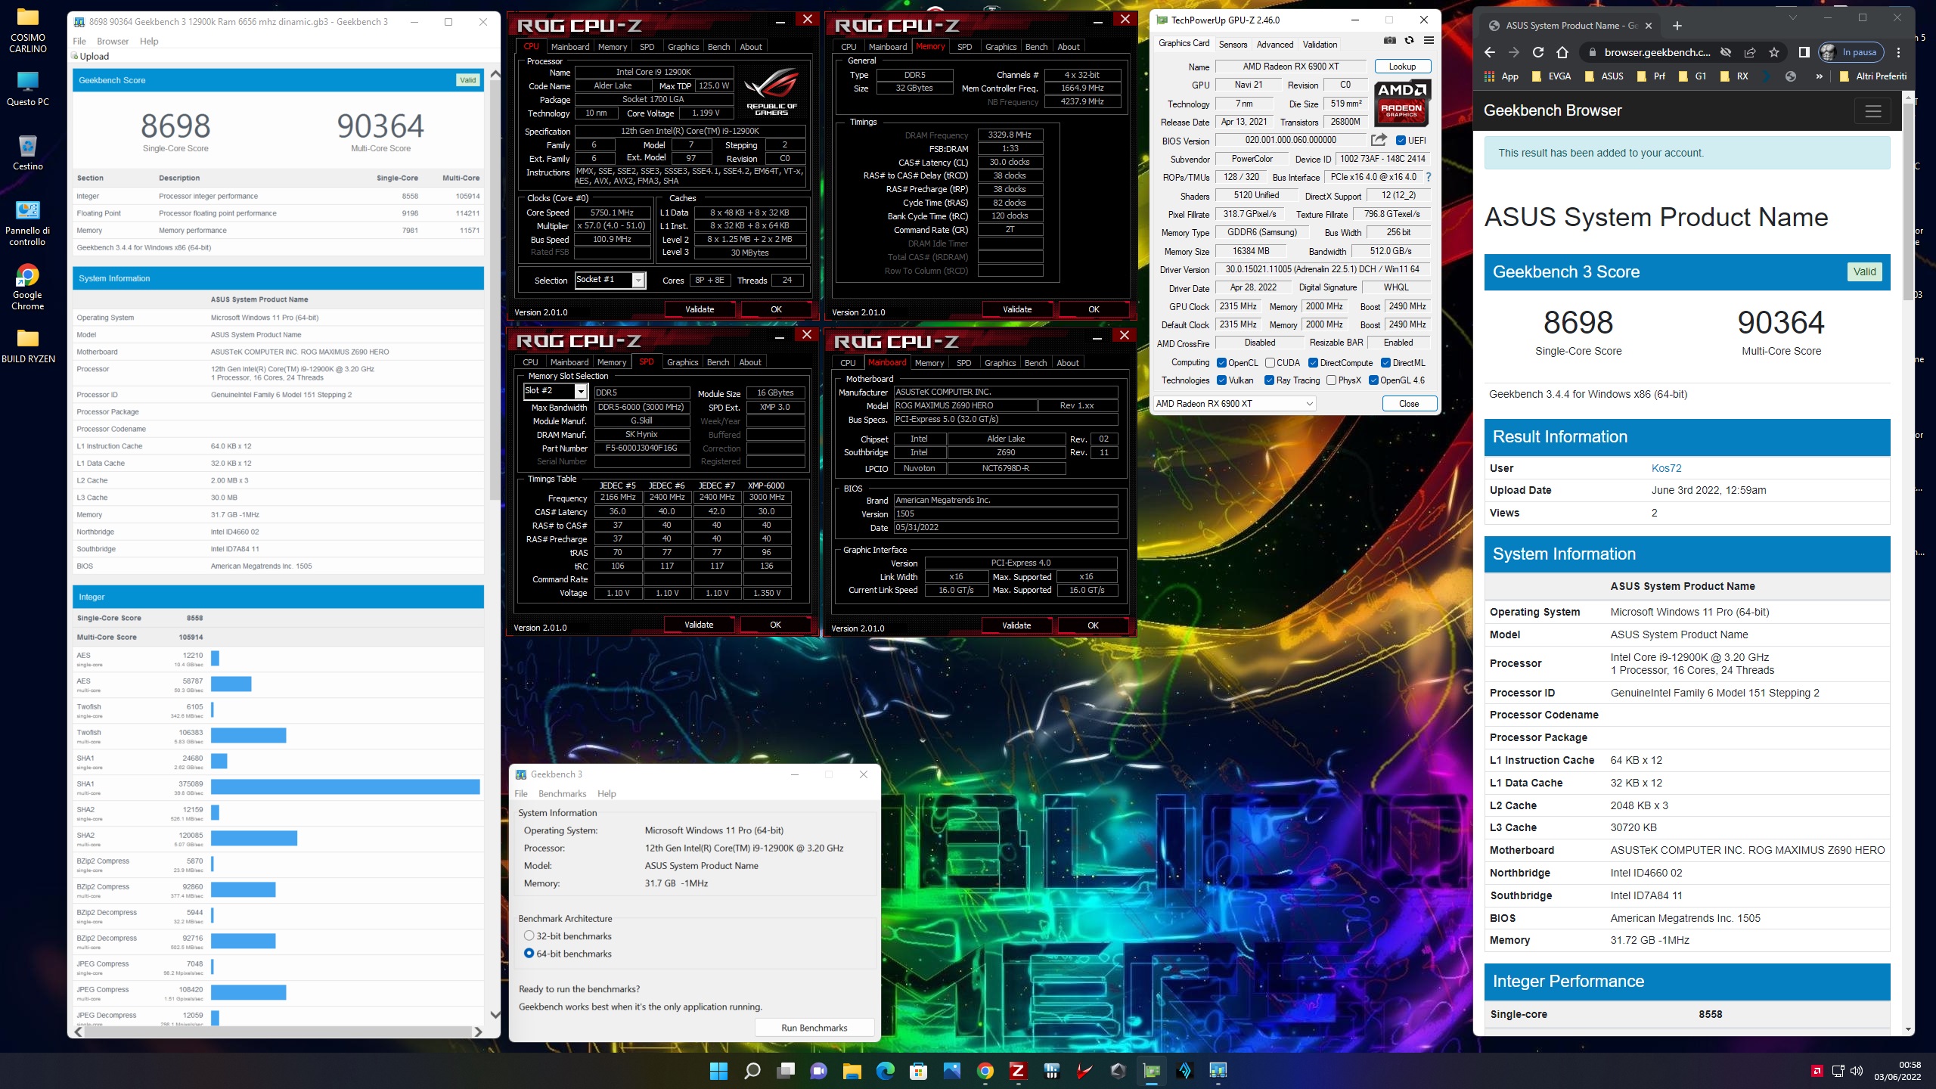Open the Chrome side panel icon
Screen dimensions: 1936x1089
pos(1804,52)
